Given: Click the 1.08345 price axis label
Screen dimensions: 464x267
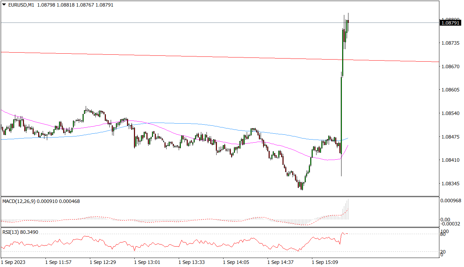Looking at the screenshot, I should pyautogui.click(x=451, y=184).
